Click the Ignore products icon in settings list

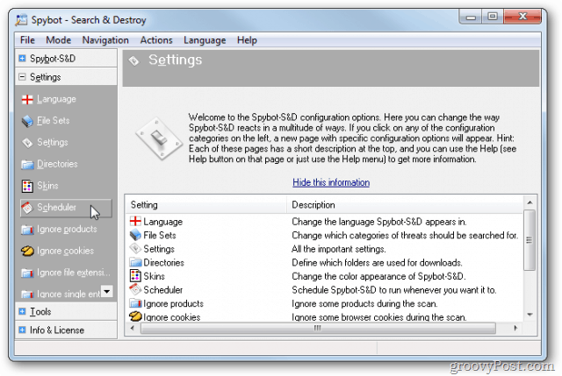[x=135, y=303]
